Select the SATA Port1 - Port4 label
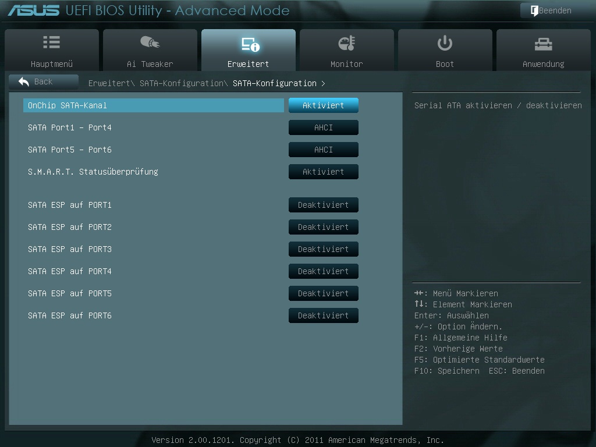596x447 pixels. pyautogui.click(x=70, y=127)
